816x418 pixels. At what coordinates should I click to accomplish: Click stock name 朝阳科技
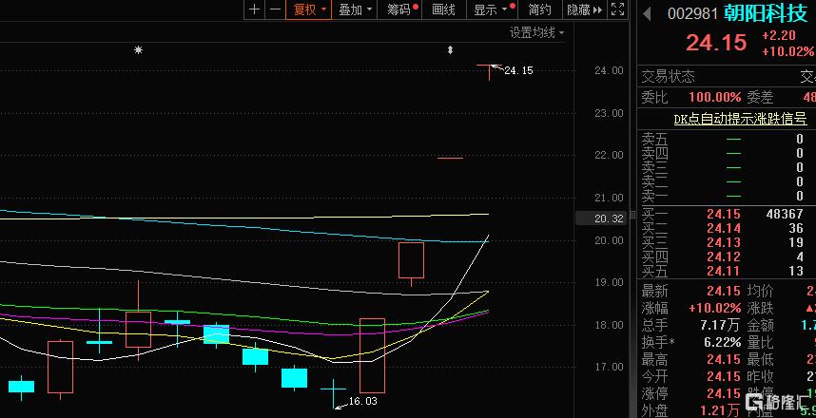[x=765, y=13]
